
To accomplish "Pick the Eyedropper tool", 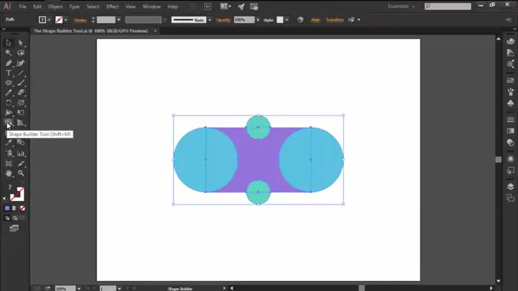I will pos(9,143).
